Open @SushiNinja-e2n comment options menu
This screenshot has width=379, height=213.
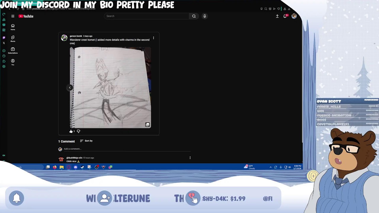(190, 158)
